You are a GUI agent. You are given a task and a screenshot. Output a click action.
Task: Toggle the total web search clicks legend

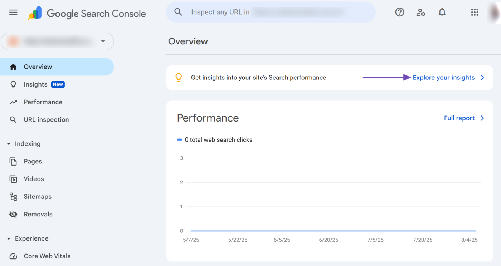point(215,140)
